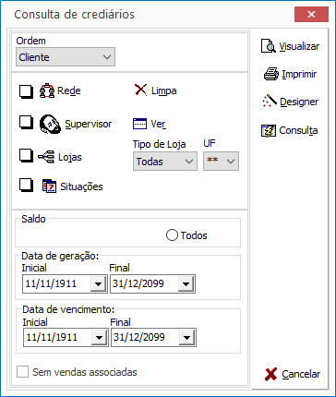336x397 pixels.
Task: Open Data de geração Final calendar arrow
Action: click(186, 283)
